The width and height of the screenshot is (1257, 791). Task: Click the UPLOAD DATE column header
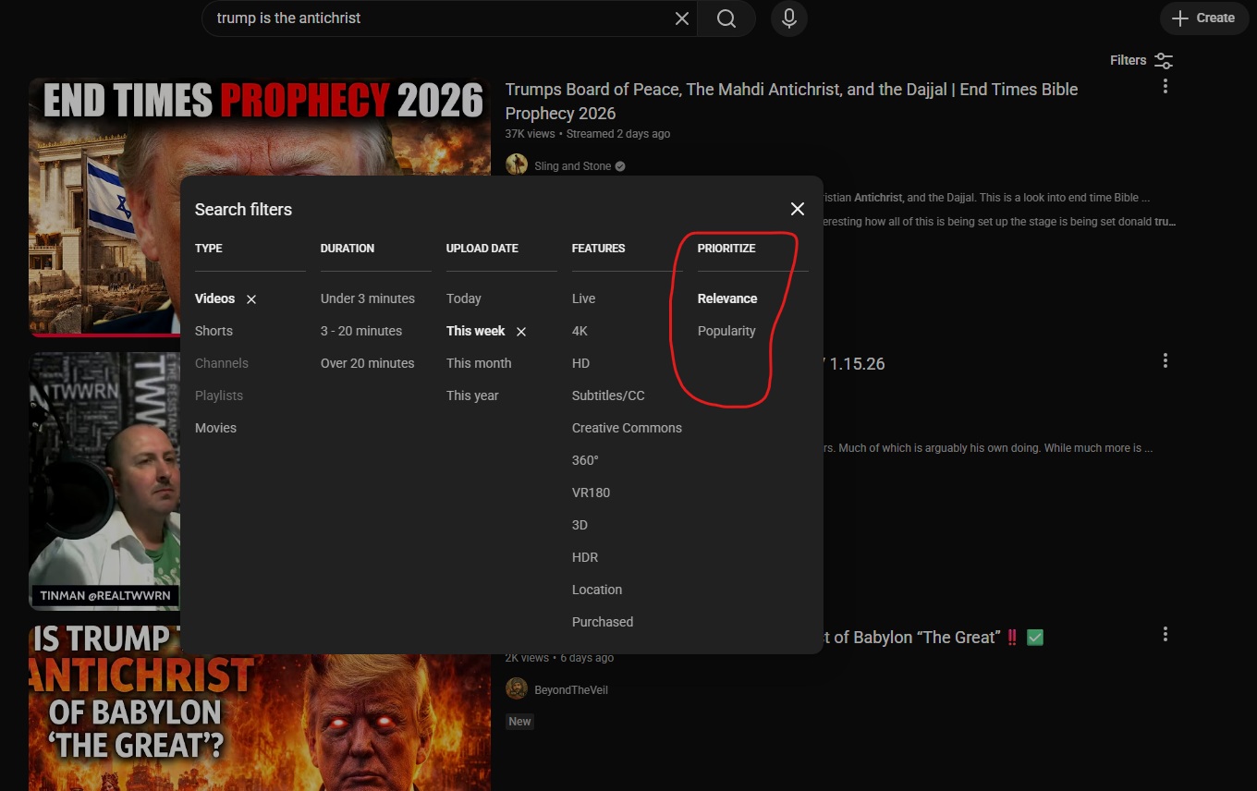482,248
